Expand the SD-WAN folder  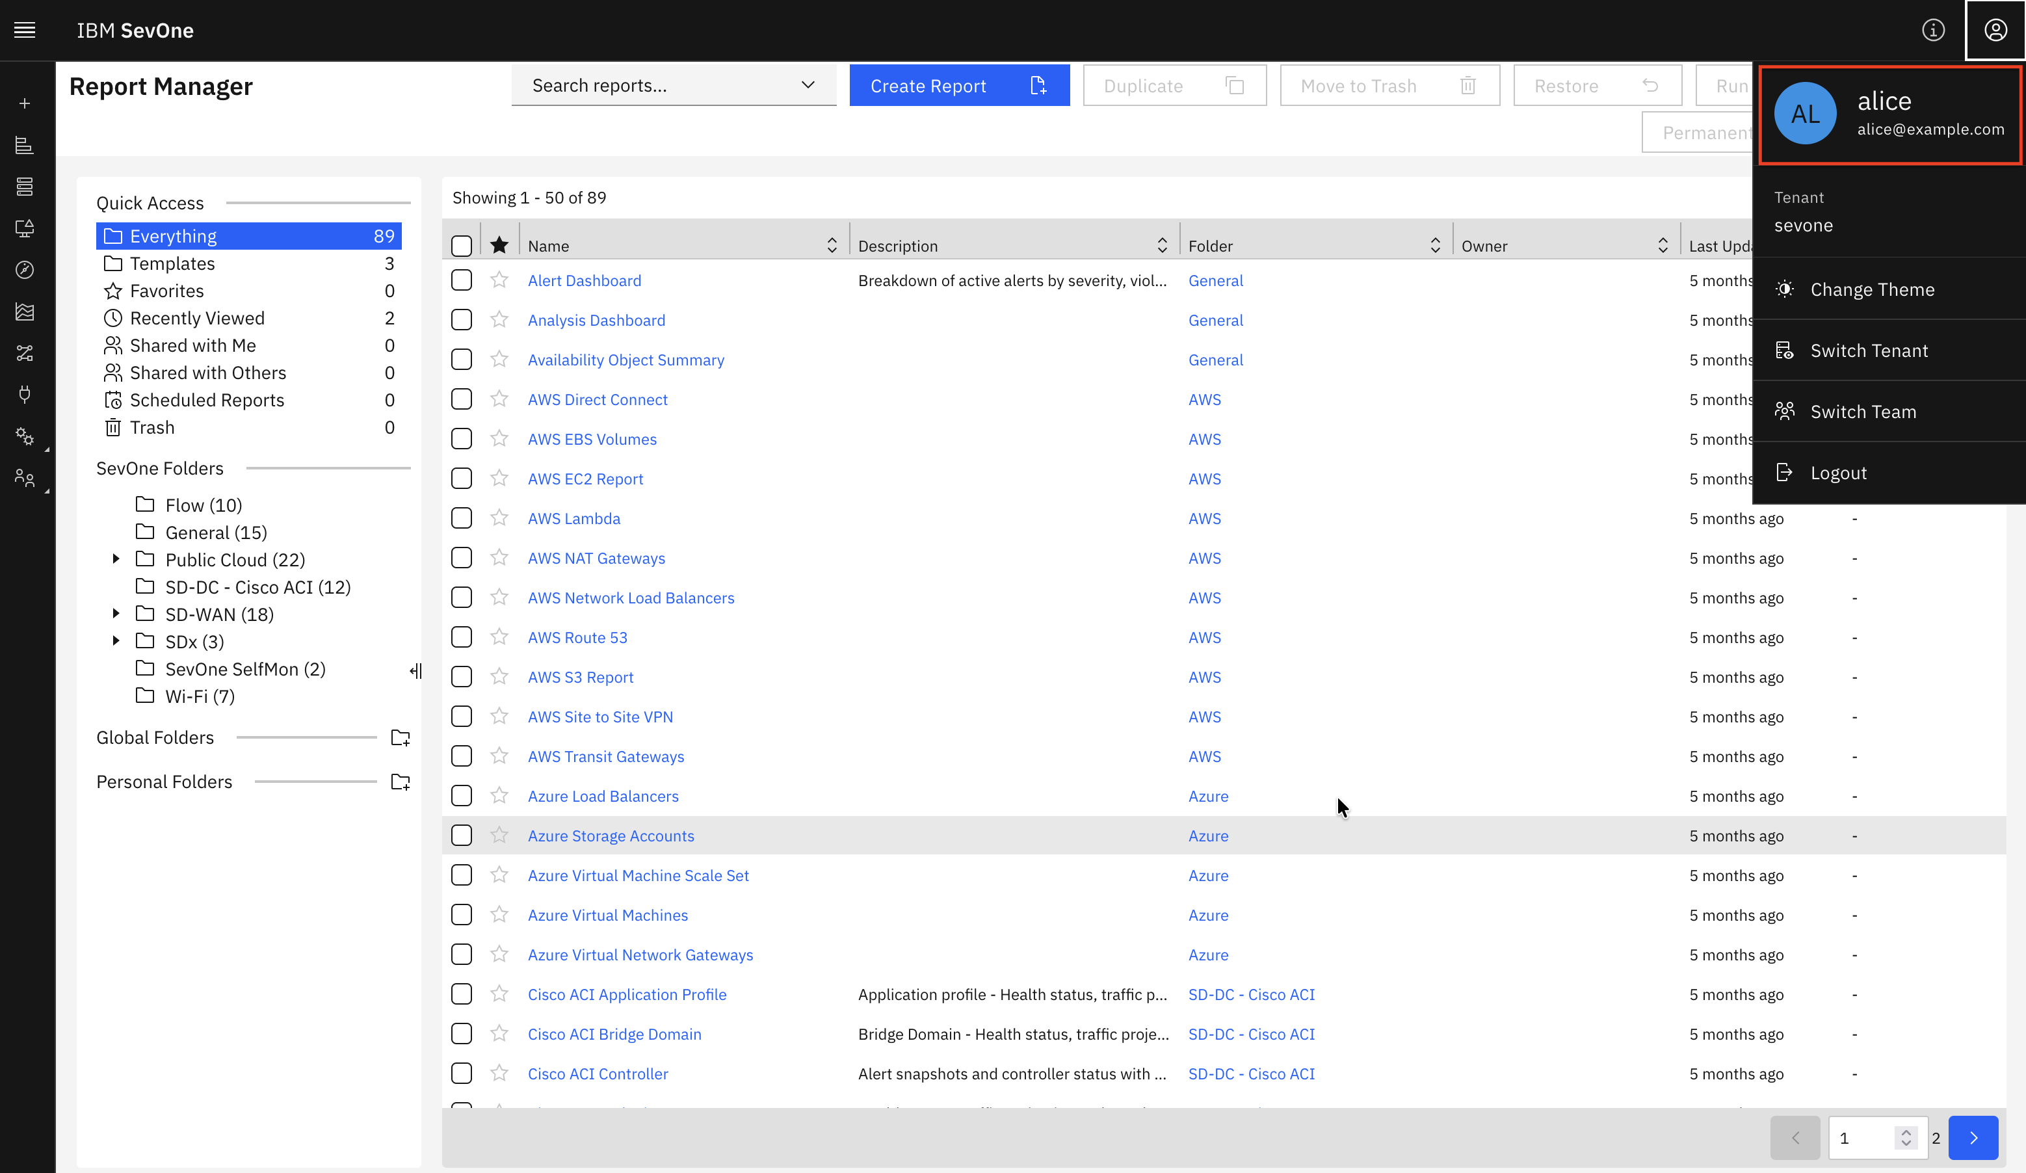[116, 613]
